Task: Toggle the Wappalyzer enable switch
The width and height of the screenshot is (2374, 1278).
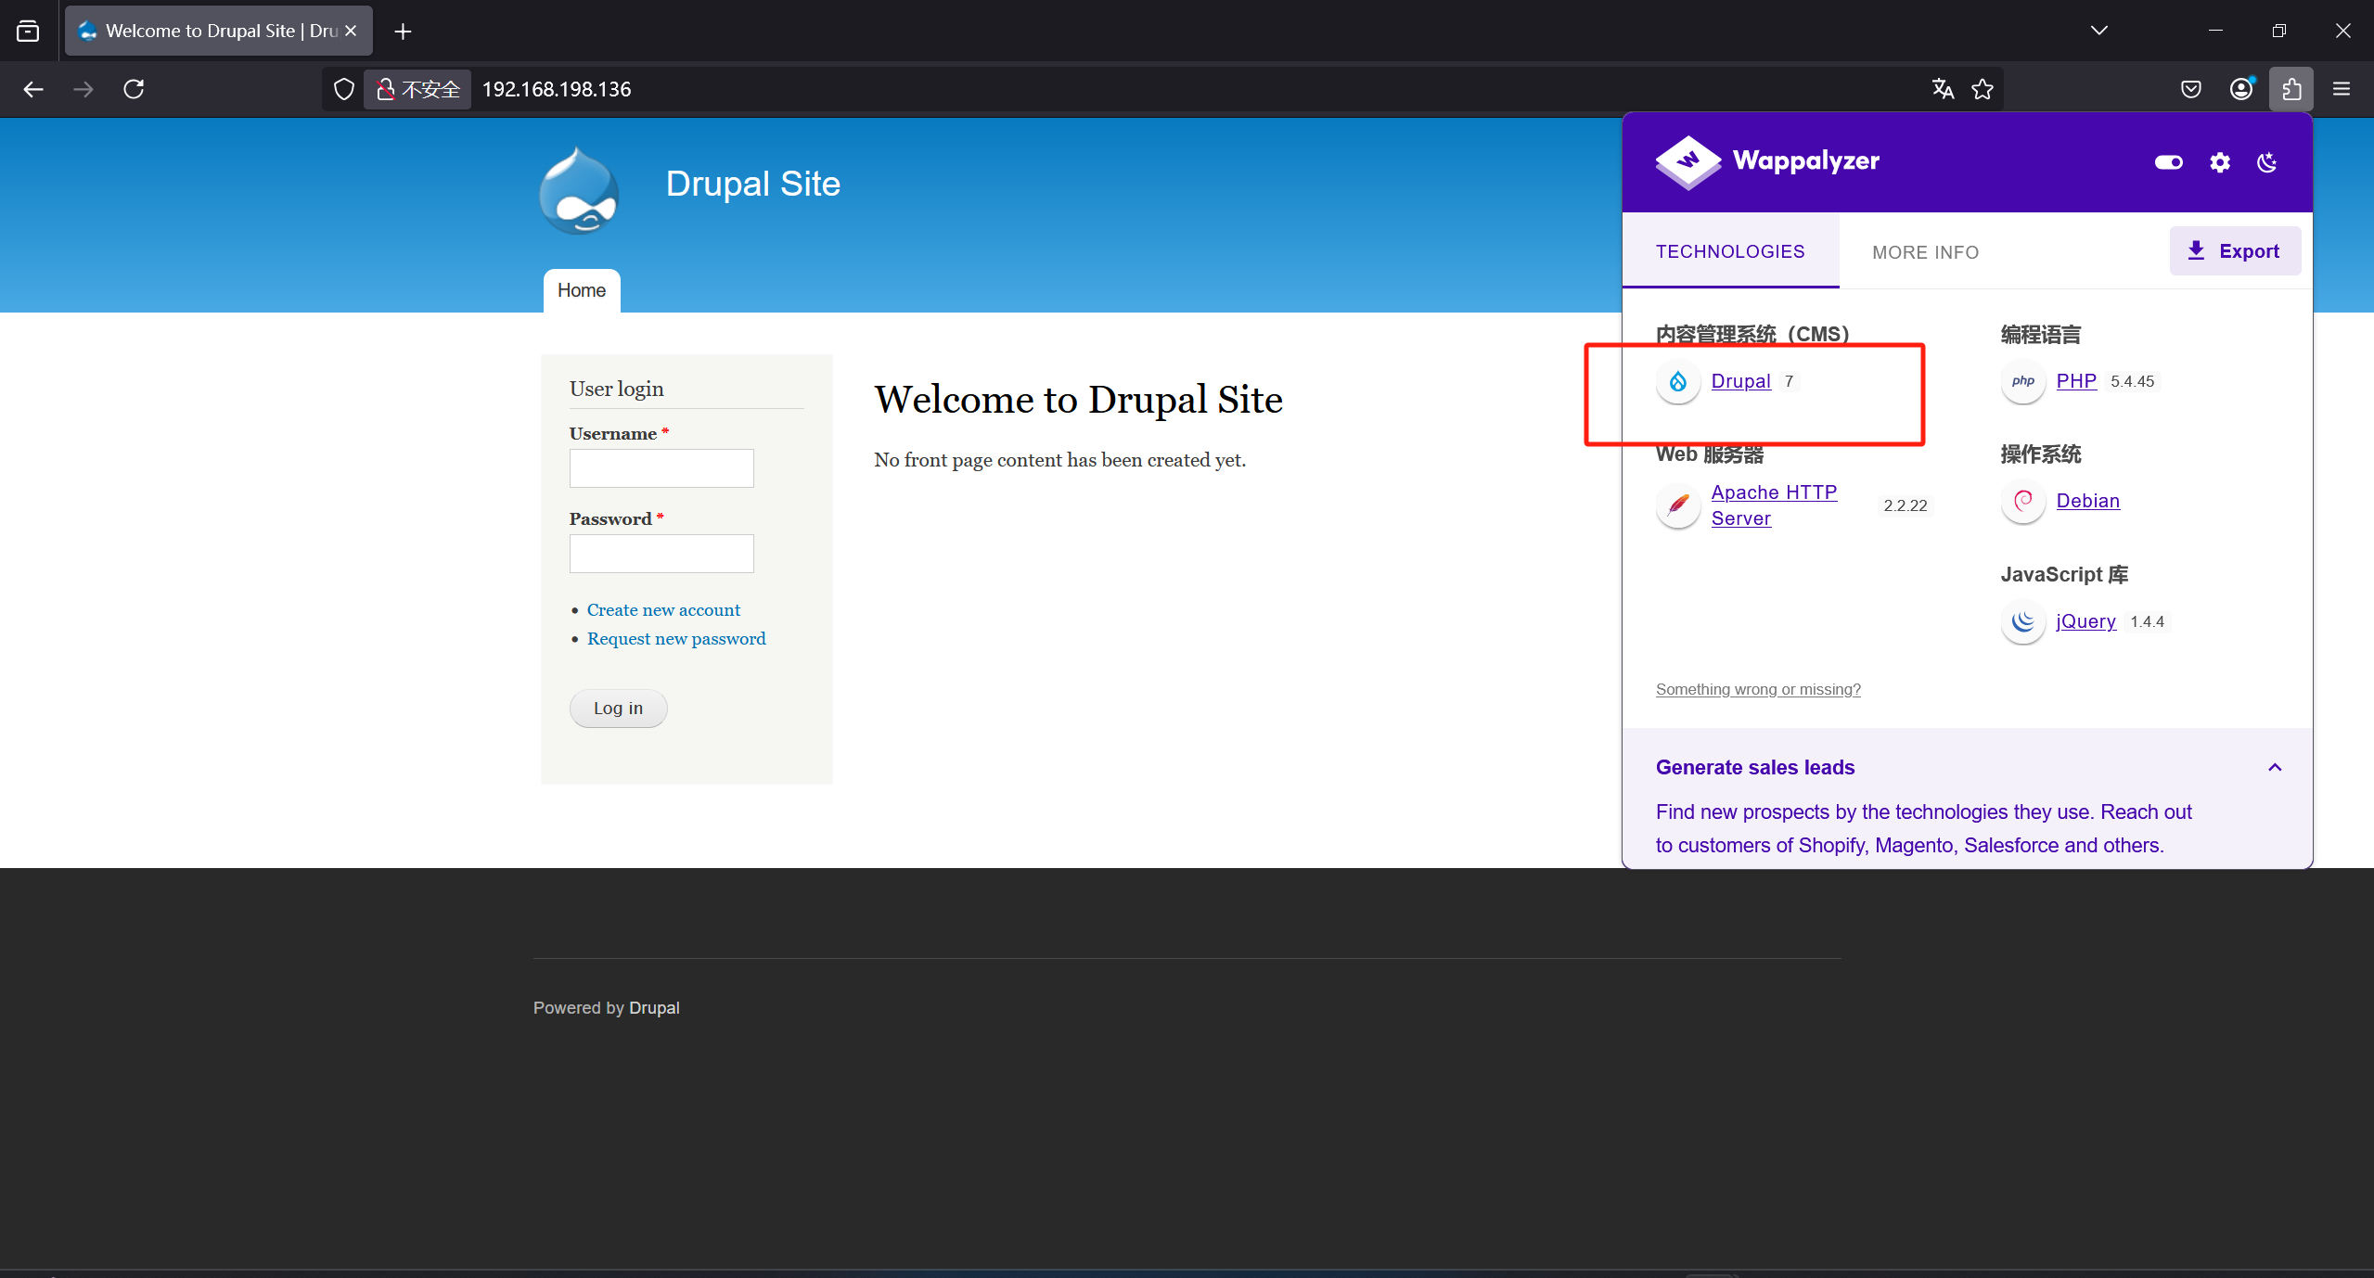Action: coord(2168,162)
